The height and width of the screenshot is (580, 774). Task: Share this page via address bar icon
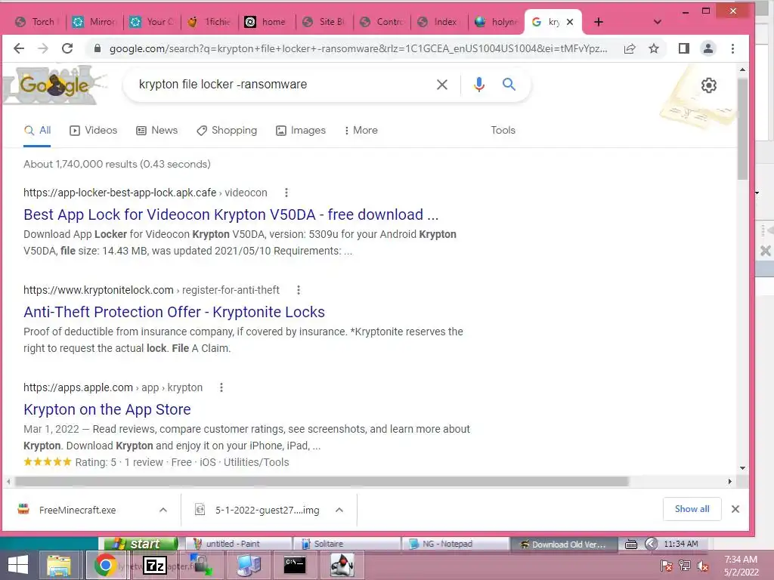(630, 48)
